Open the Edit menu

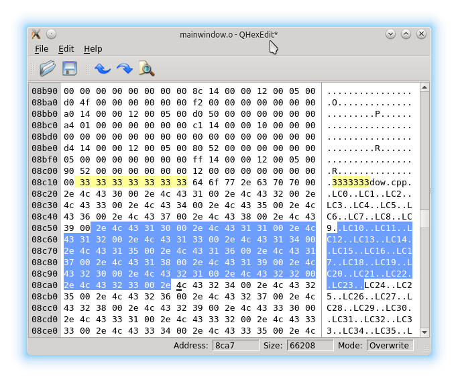[x=66, y=49]
